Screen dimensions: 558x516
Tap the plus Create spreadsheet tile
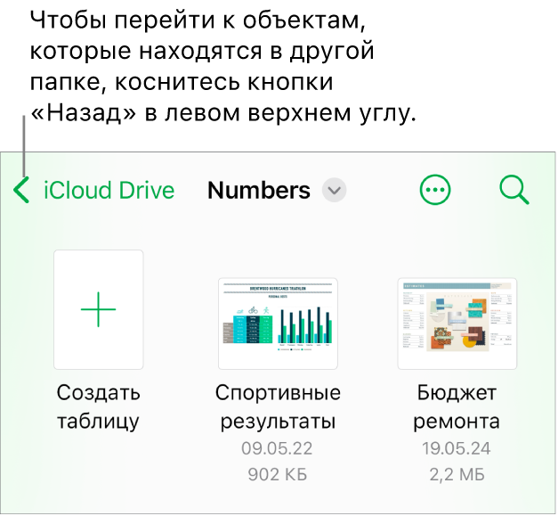pyautogui.click(x=99, y=309)
